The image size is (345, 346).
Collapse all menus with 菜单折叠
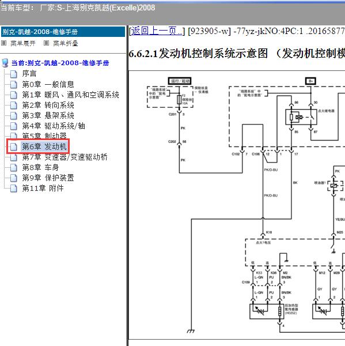pyautogui.click(x=66, y=43)
